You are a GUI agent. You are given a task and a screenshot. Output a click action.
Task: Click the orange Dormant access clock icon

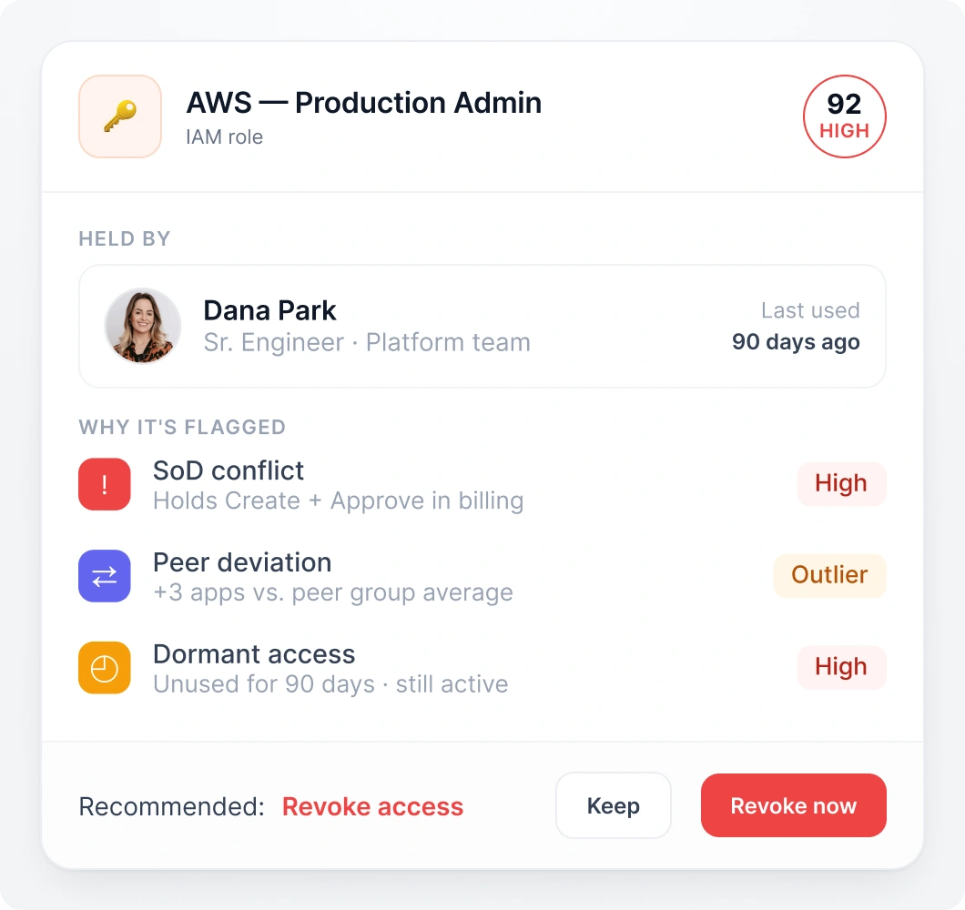point(105,668)
